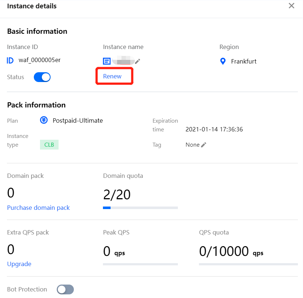Click the edit pencil beside Tag None
This screenshot has width=303, height=298.
point(204,145)
